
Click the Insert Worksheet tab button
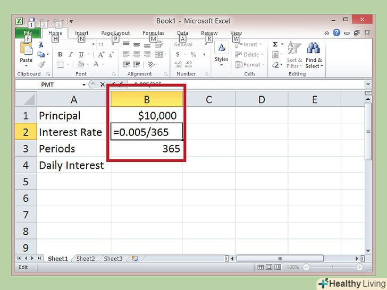135,259
